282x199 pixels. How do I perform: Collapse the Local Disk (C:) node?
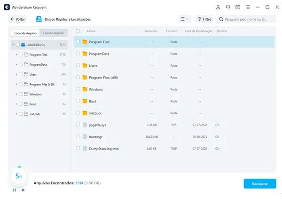pyautogui.click(x=13, y=45)
